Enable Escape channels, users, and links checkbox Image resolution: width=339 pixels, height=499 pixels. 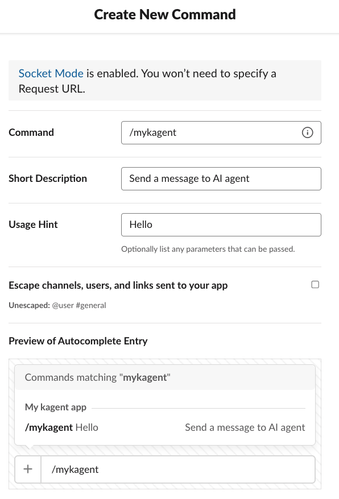[315, 285]
